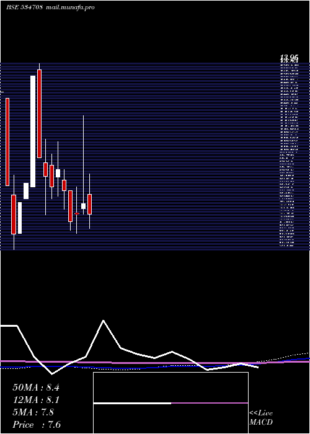The width and height of the screenshot is (310, 434).
Task: Click the MACD histogram box
Action: pyautogui.click(x=170, y=403)
